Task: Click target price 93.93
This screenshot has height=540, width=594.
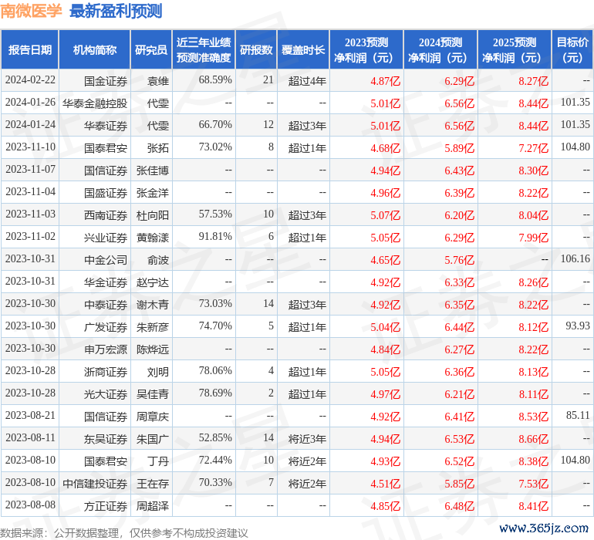Action: click(x=578, y=326)
